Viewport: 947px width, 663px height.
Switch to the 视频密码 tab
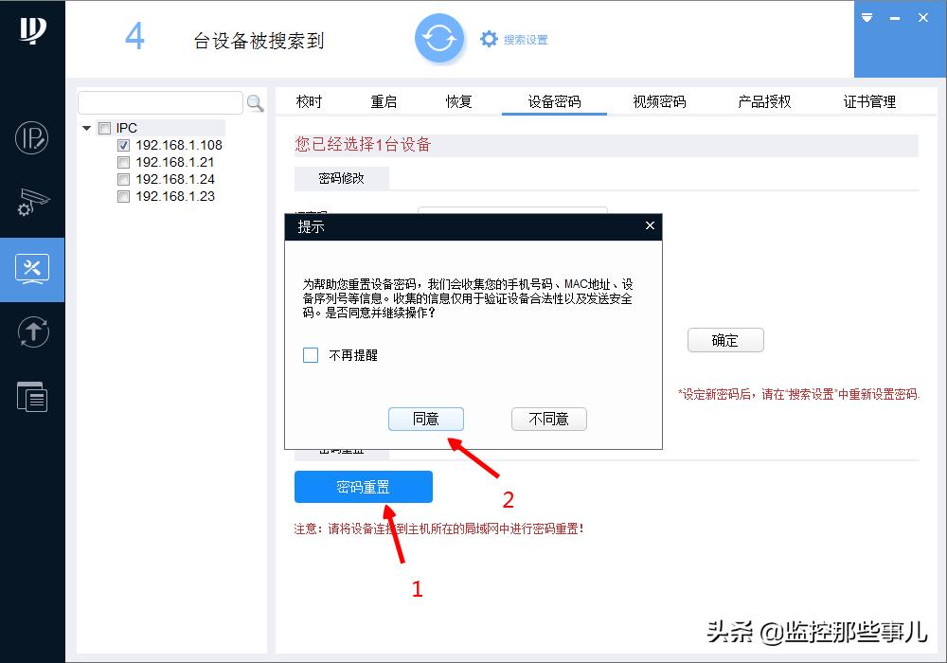click(x=657, y=100)
